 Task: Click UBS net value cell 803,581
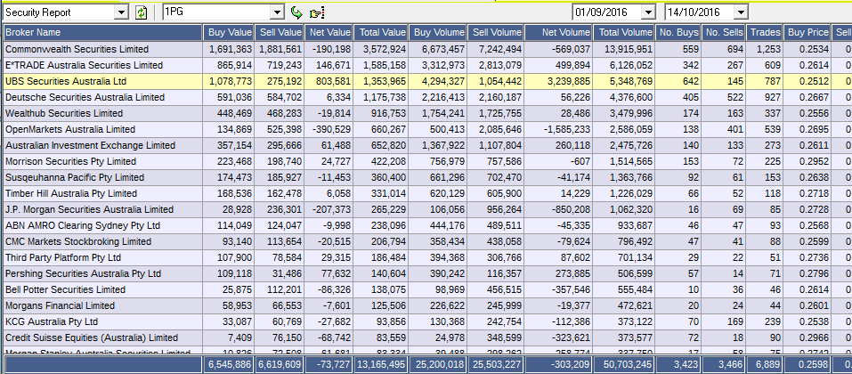pos(329,82)
